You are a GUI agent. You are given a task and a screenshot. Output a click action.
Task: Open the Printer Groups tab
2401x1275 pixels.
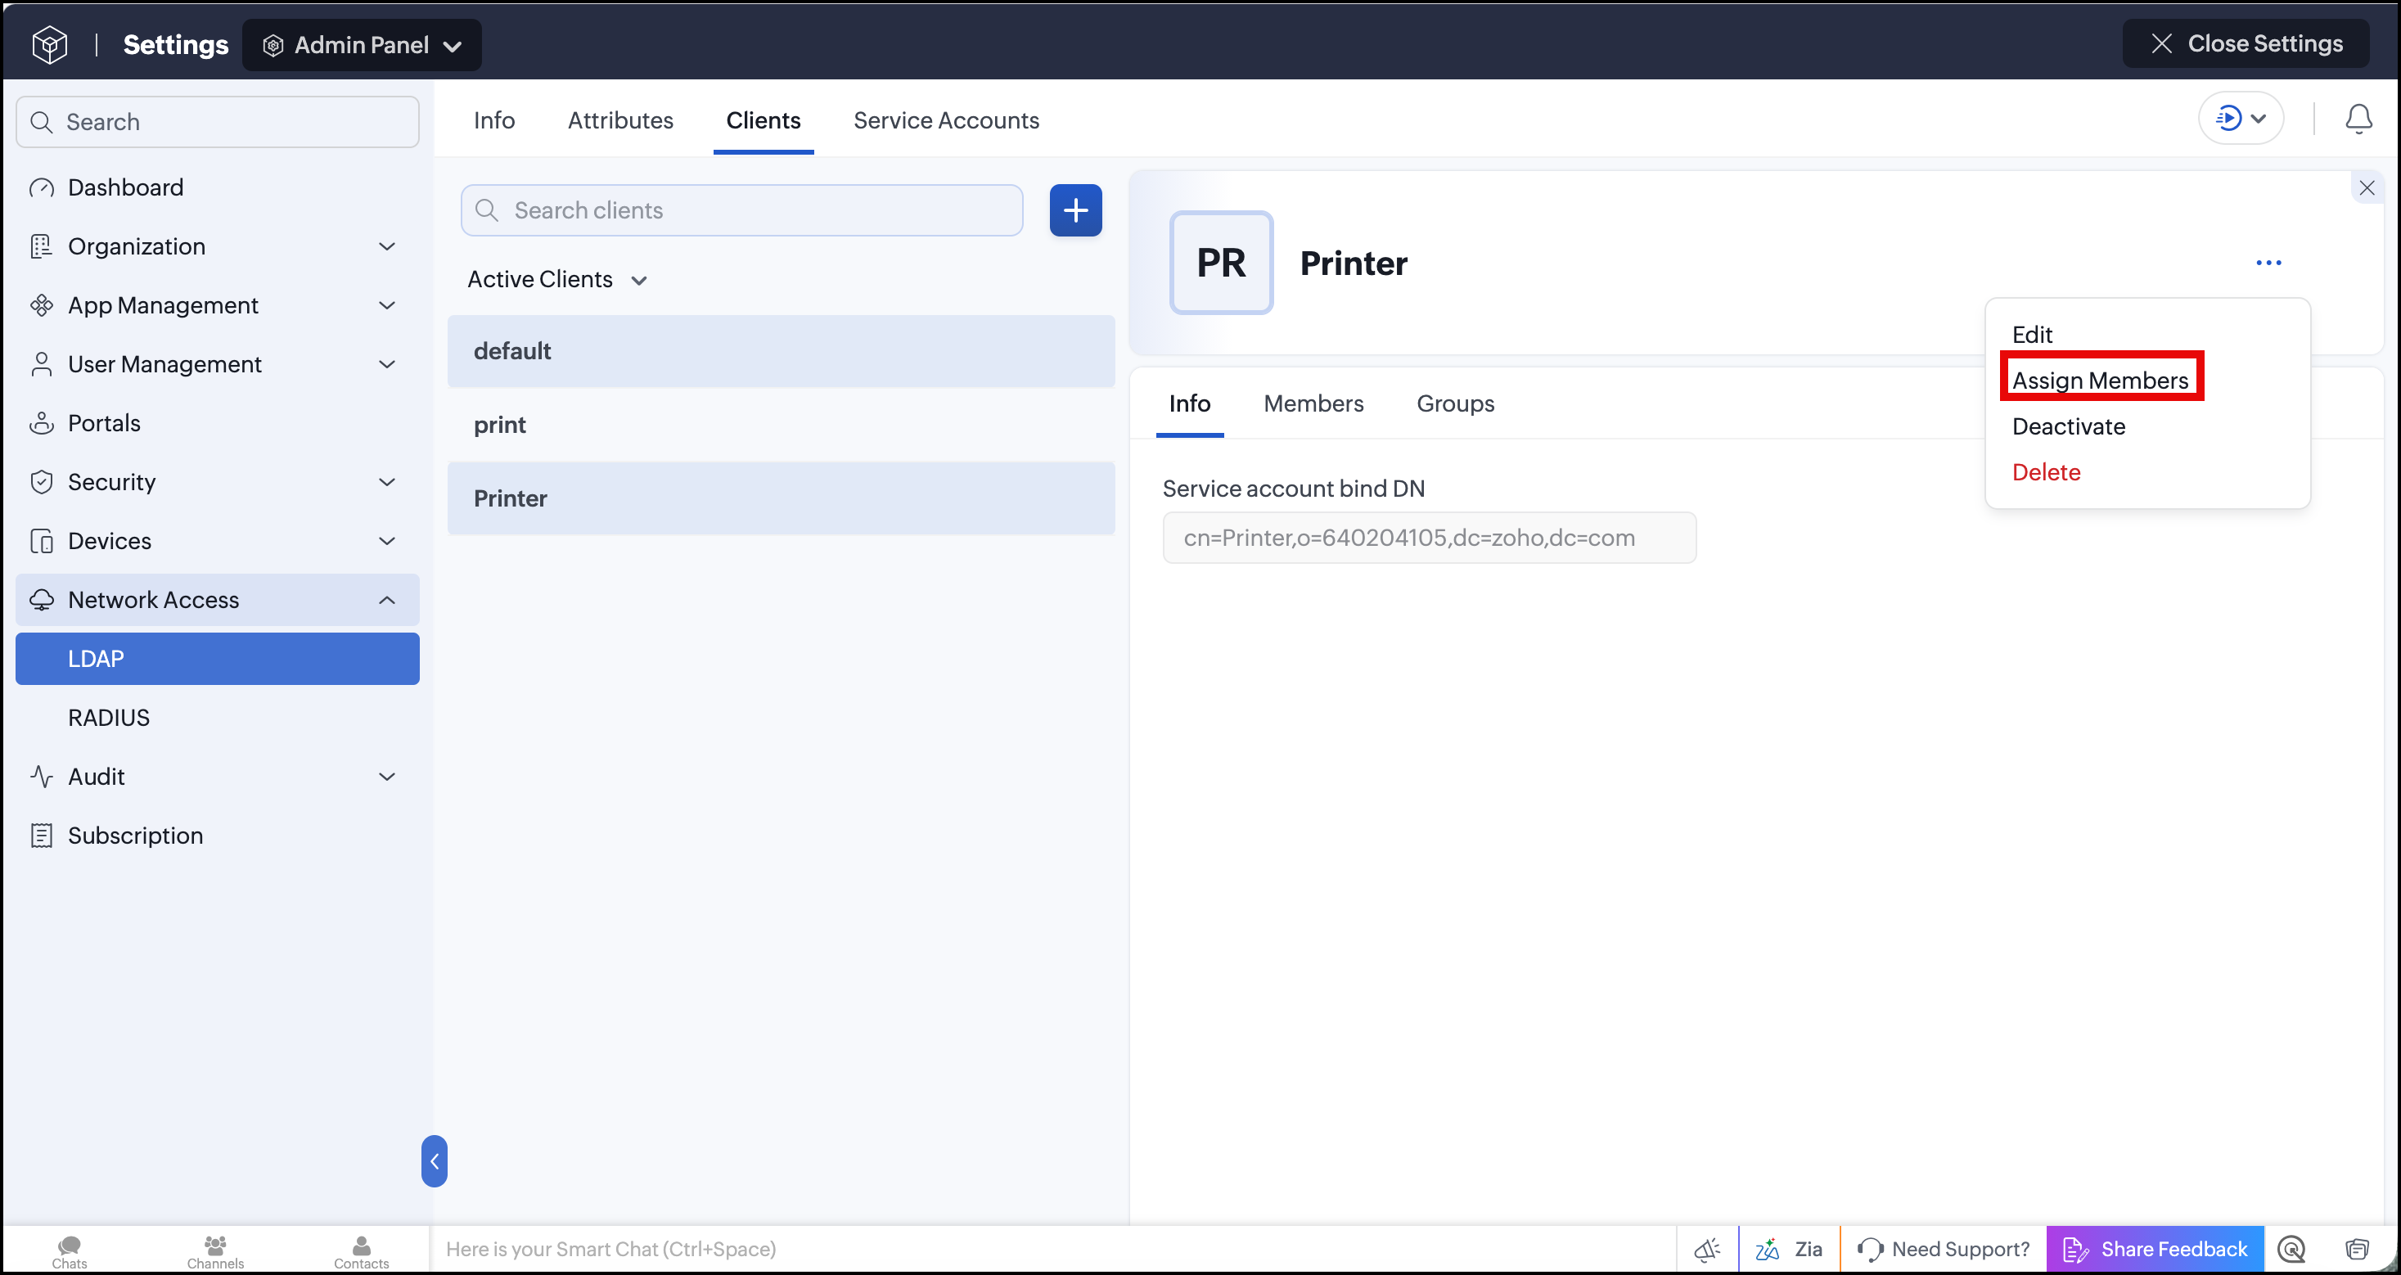coord(1455,403)
